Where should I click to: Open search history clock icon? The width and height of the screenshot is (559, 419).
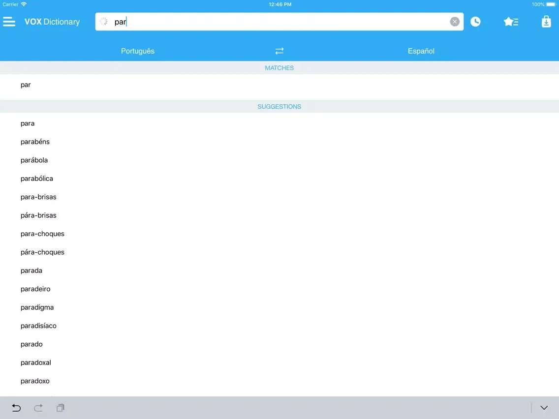coord(475,22)
